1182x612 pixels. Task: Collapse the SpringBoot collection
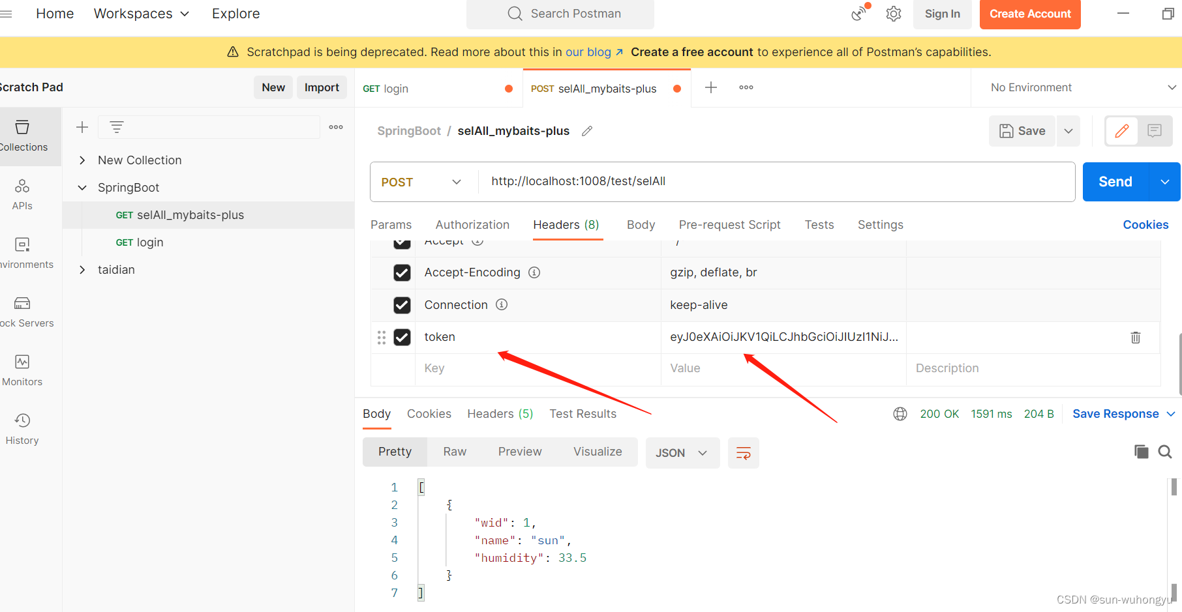[x=82, y=188]
